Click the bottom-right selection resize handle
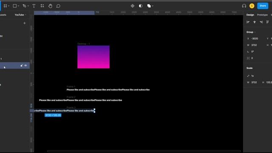Viewport: 272px width, 153px height. click(x=94, y=112)
